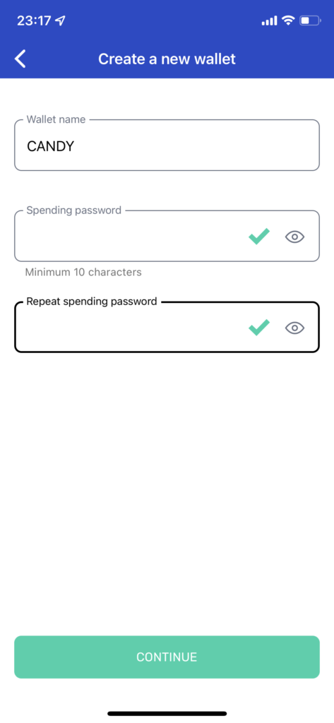Tap the Repeat spending password label
This screenshot has height=723, width=334.
point(92,301)
